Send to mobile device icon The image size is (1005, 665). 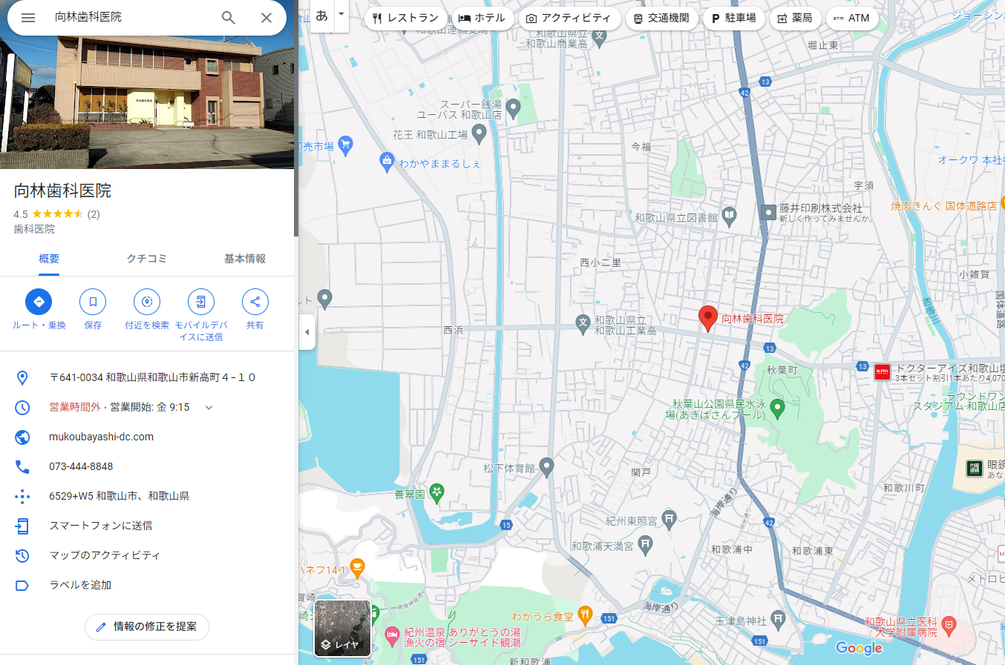coord(201,302)
